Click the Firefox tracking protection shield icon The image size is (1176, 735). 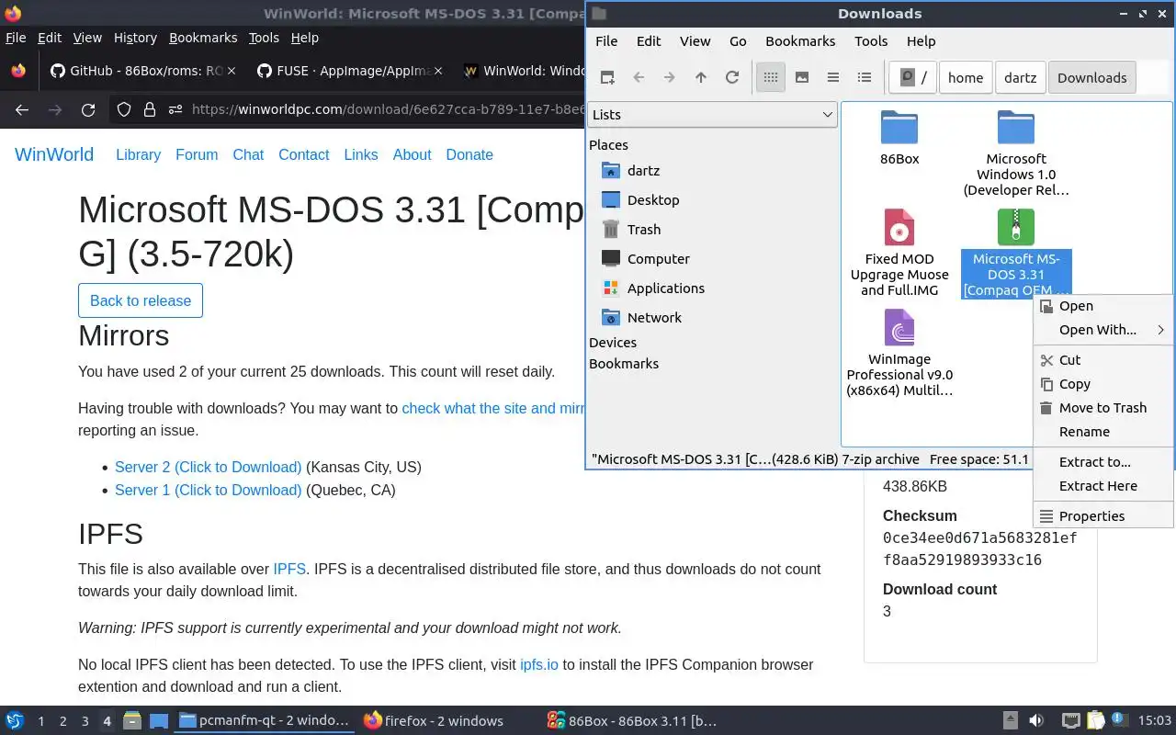click(124, 110)
